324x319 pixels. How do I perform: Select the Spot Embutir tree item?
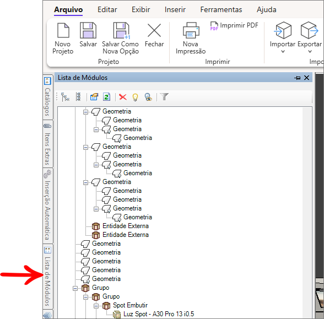[x=130, y=305]
